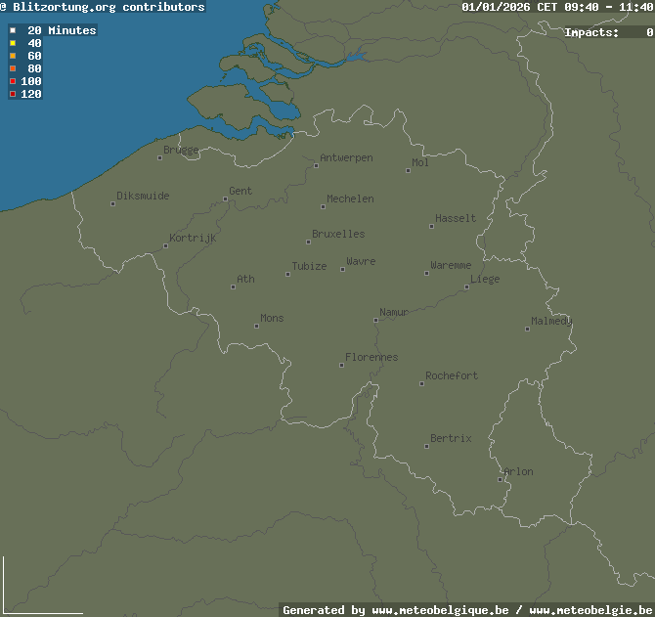Click the date and time range header

[557, 7]
